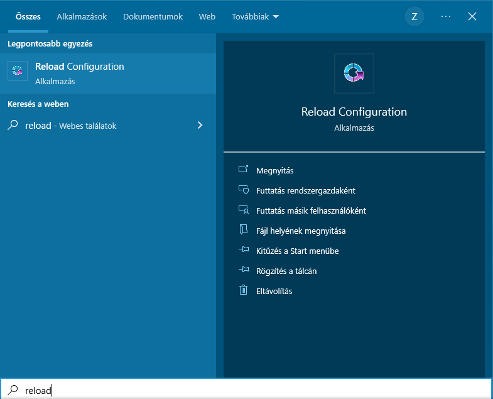
Task: Expand the web results chevron arrow
Action: (x=200, y=125)
